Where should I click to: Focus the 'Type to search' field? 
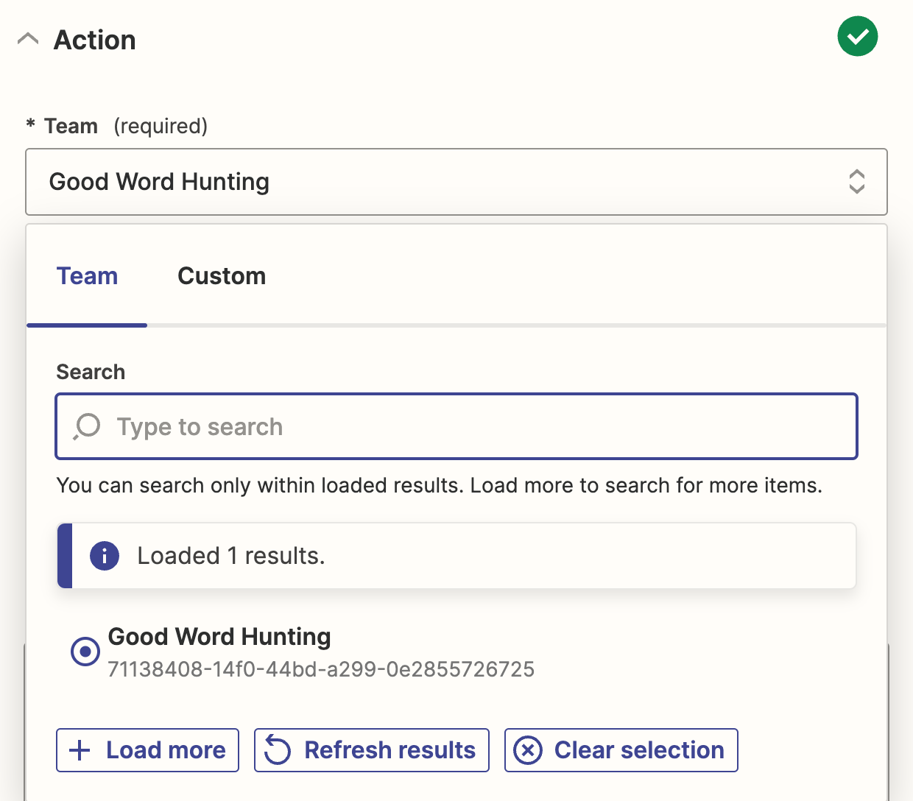coord(471,427)
